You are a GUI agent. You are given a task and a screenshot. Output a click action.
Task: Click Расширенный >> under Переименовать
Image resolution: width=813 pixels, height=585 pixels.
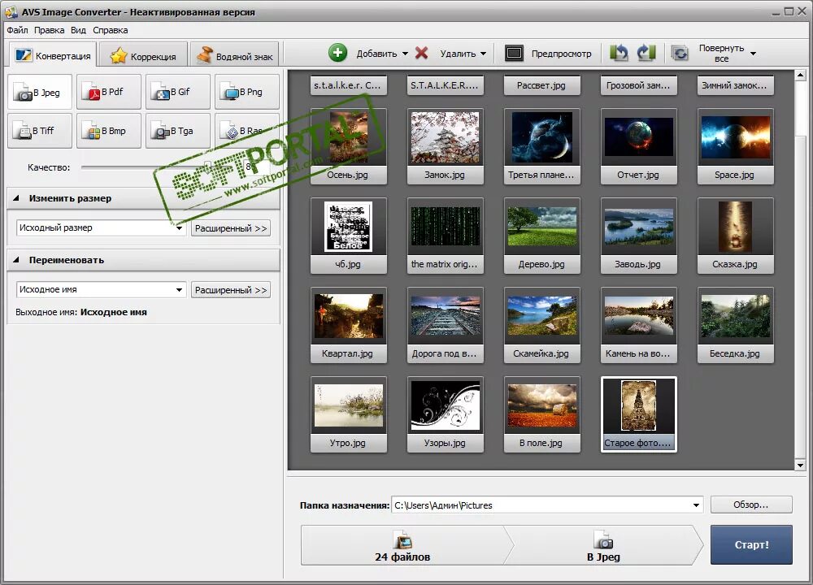coord(231,289)
